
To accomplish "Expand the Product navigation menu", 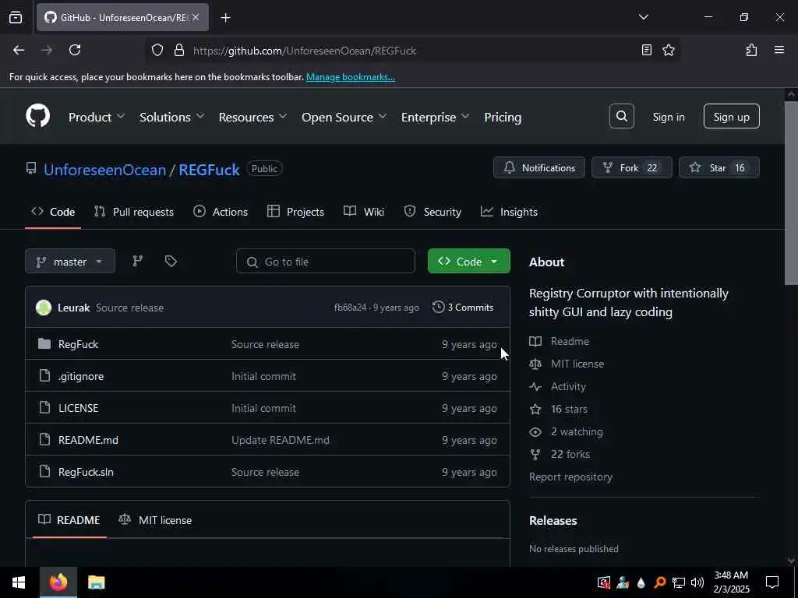I will coord(96,117).
